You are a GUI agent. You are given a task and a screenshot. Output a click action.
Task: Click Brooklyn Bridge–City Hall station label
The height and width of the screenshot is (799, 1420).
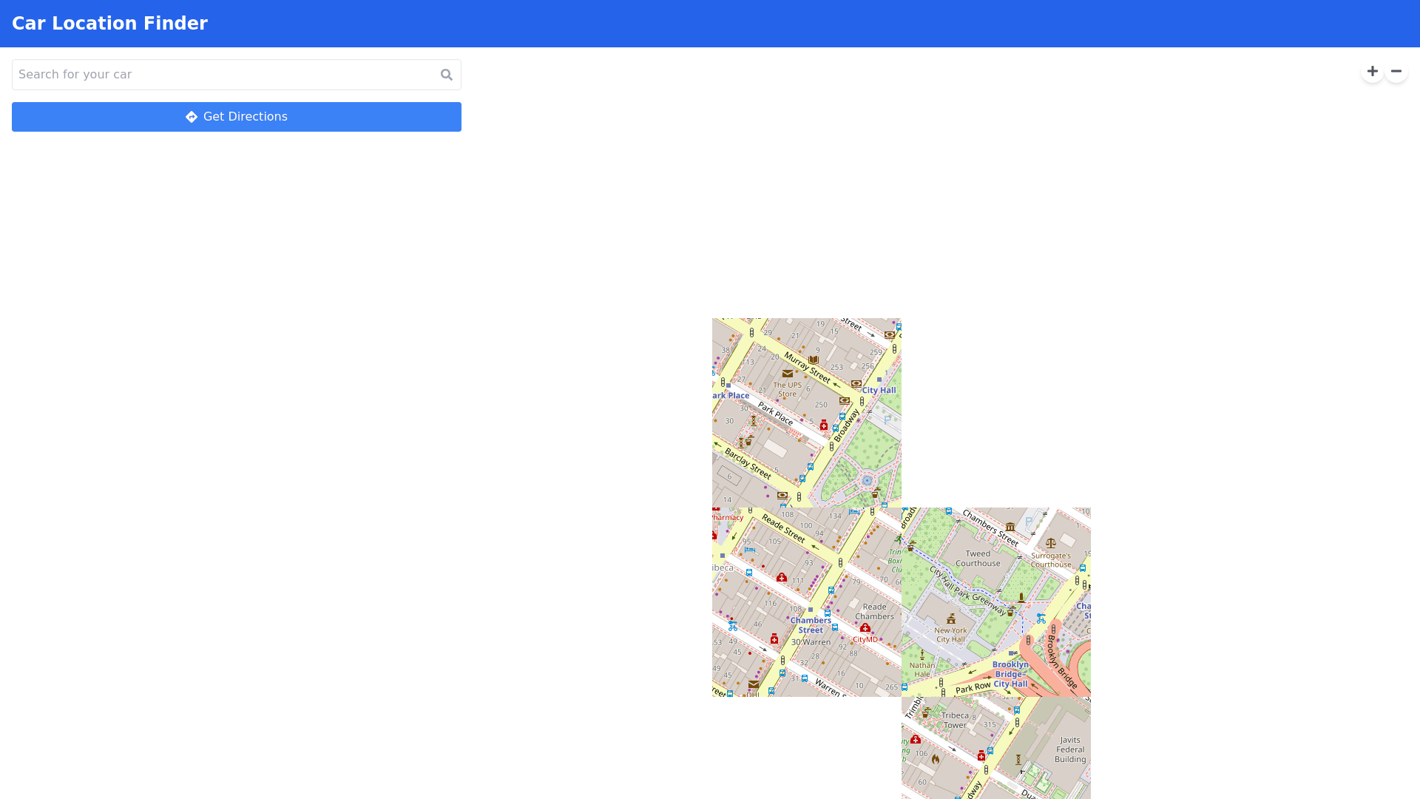click(1010, 674)
